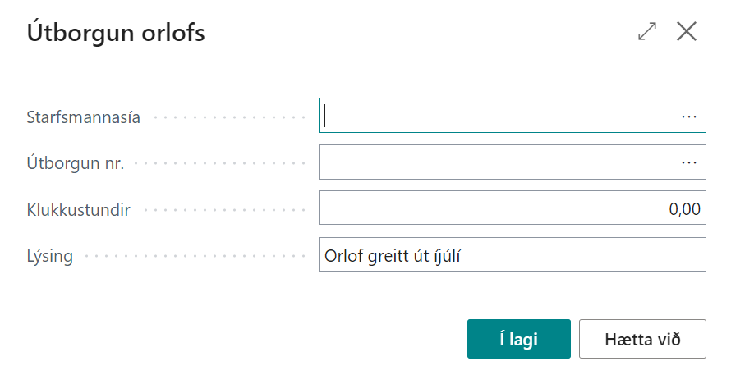This screenshot has width=731, height=384.
Task: Click the Útborgun nr. label
Action: tap(76, 163)
